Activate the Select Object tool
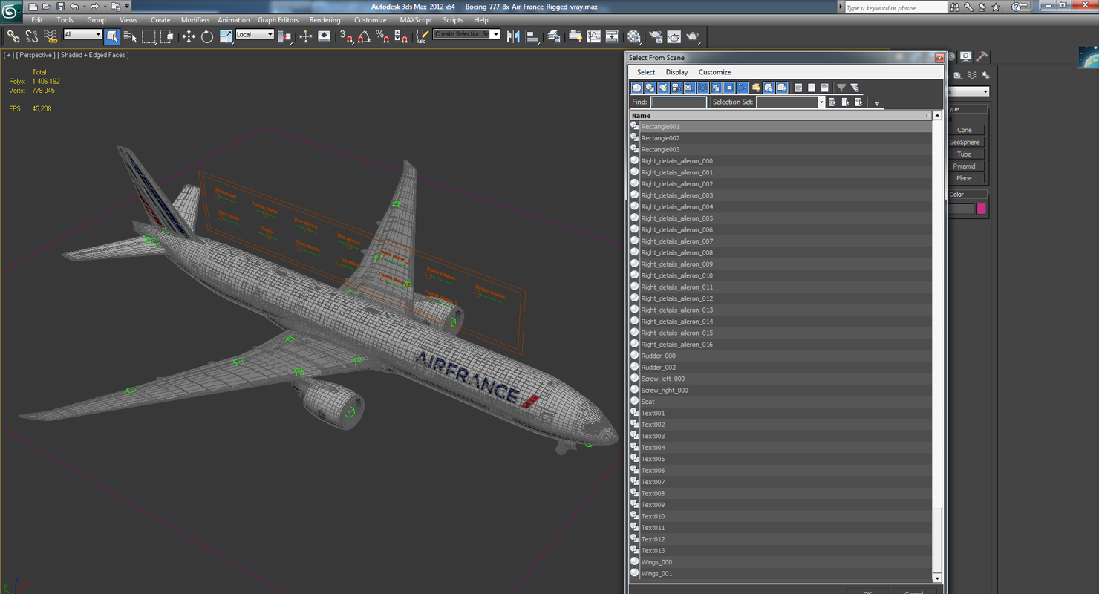The height and width of the screenshot is (594, 1099). point(112,36)
